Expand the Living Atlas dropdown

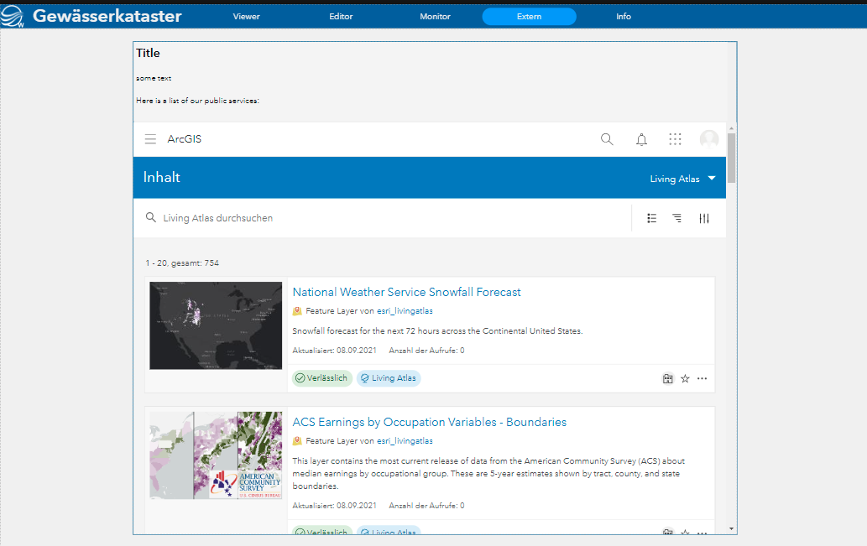click(683, 179)
